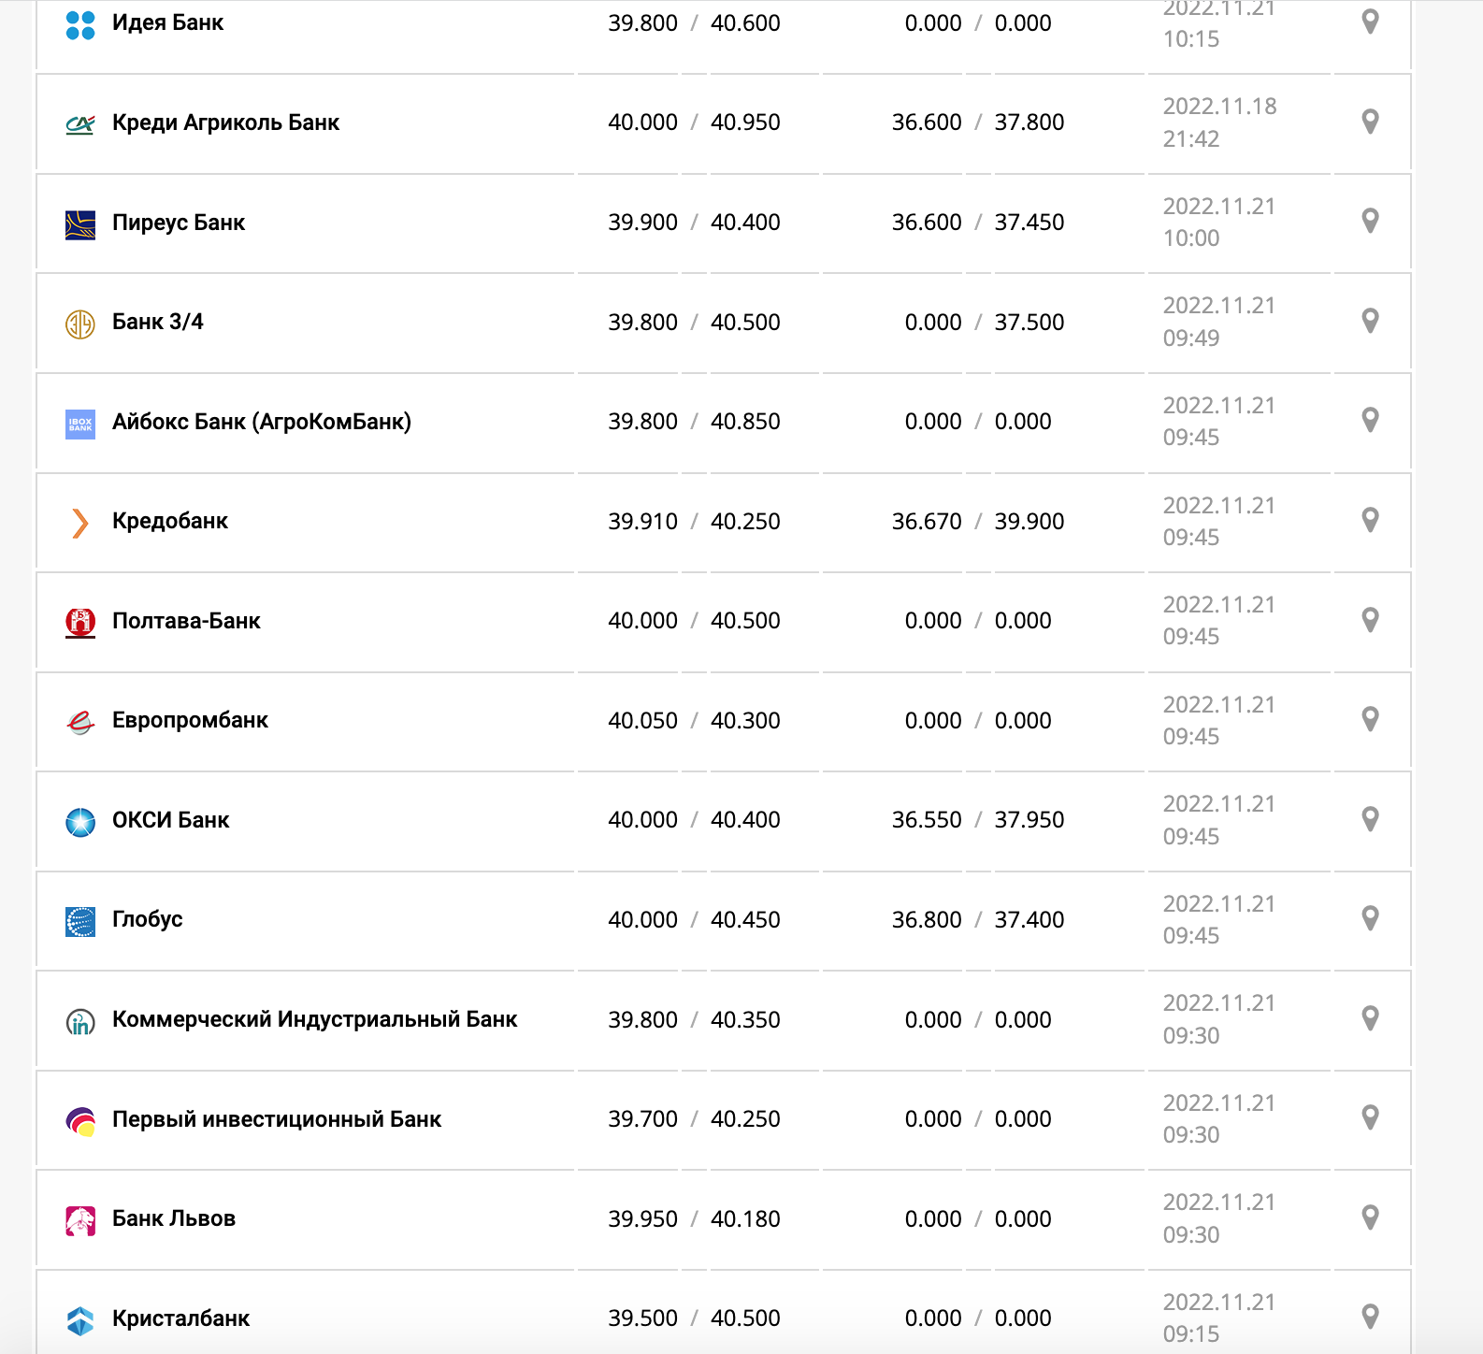Click the Банк Львов location marker
This screenshot has width=1483, height=1354.
1370,1217
